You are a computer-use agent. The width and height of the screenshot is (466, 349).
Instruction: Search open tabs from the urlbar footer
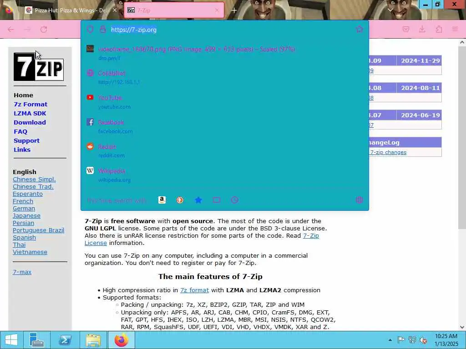(217, 200)
